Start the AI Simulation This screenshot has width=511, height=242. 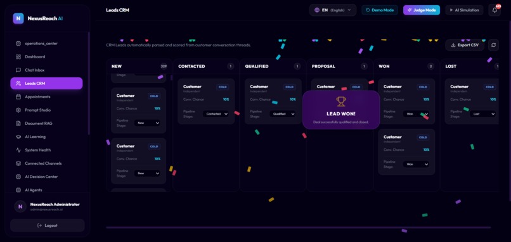tap(464, 10)
